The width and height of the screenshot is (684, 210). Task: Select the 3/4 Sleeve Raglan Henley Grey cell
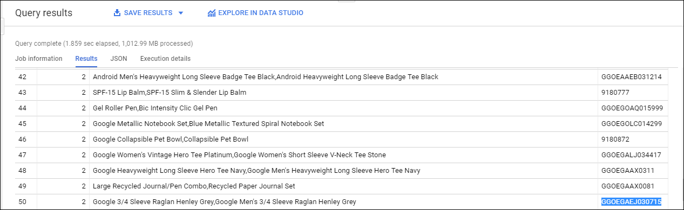click(343, 202)
